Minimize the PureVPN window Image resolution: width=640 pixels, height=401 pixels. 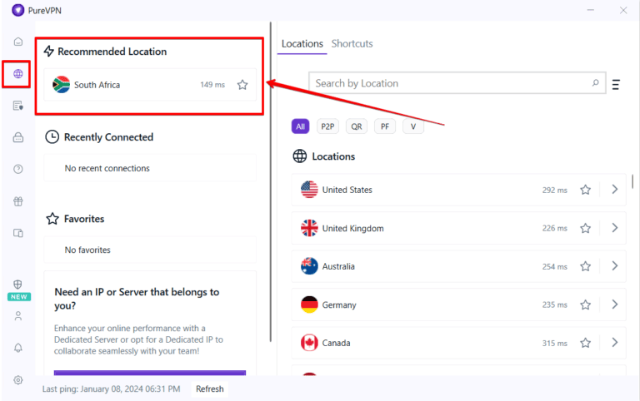pos(591,10)
